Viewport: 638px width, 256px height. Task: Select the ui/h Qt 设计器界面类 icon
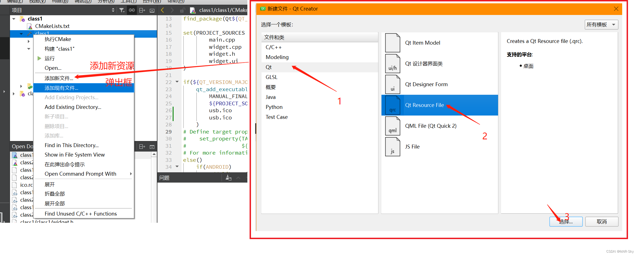click(x=393, y=63)
